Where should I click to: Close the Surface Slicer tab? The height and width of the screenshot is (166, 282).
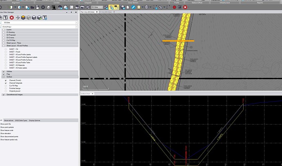click(92, 94)
